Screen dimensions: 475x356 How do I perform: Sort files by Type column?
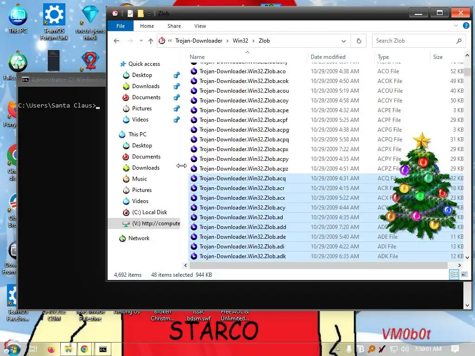point(383,57)
